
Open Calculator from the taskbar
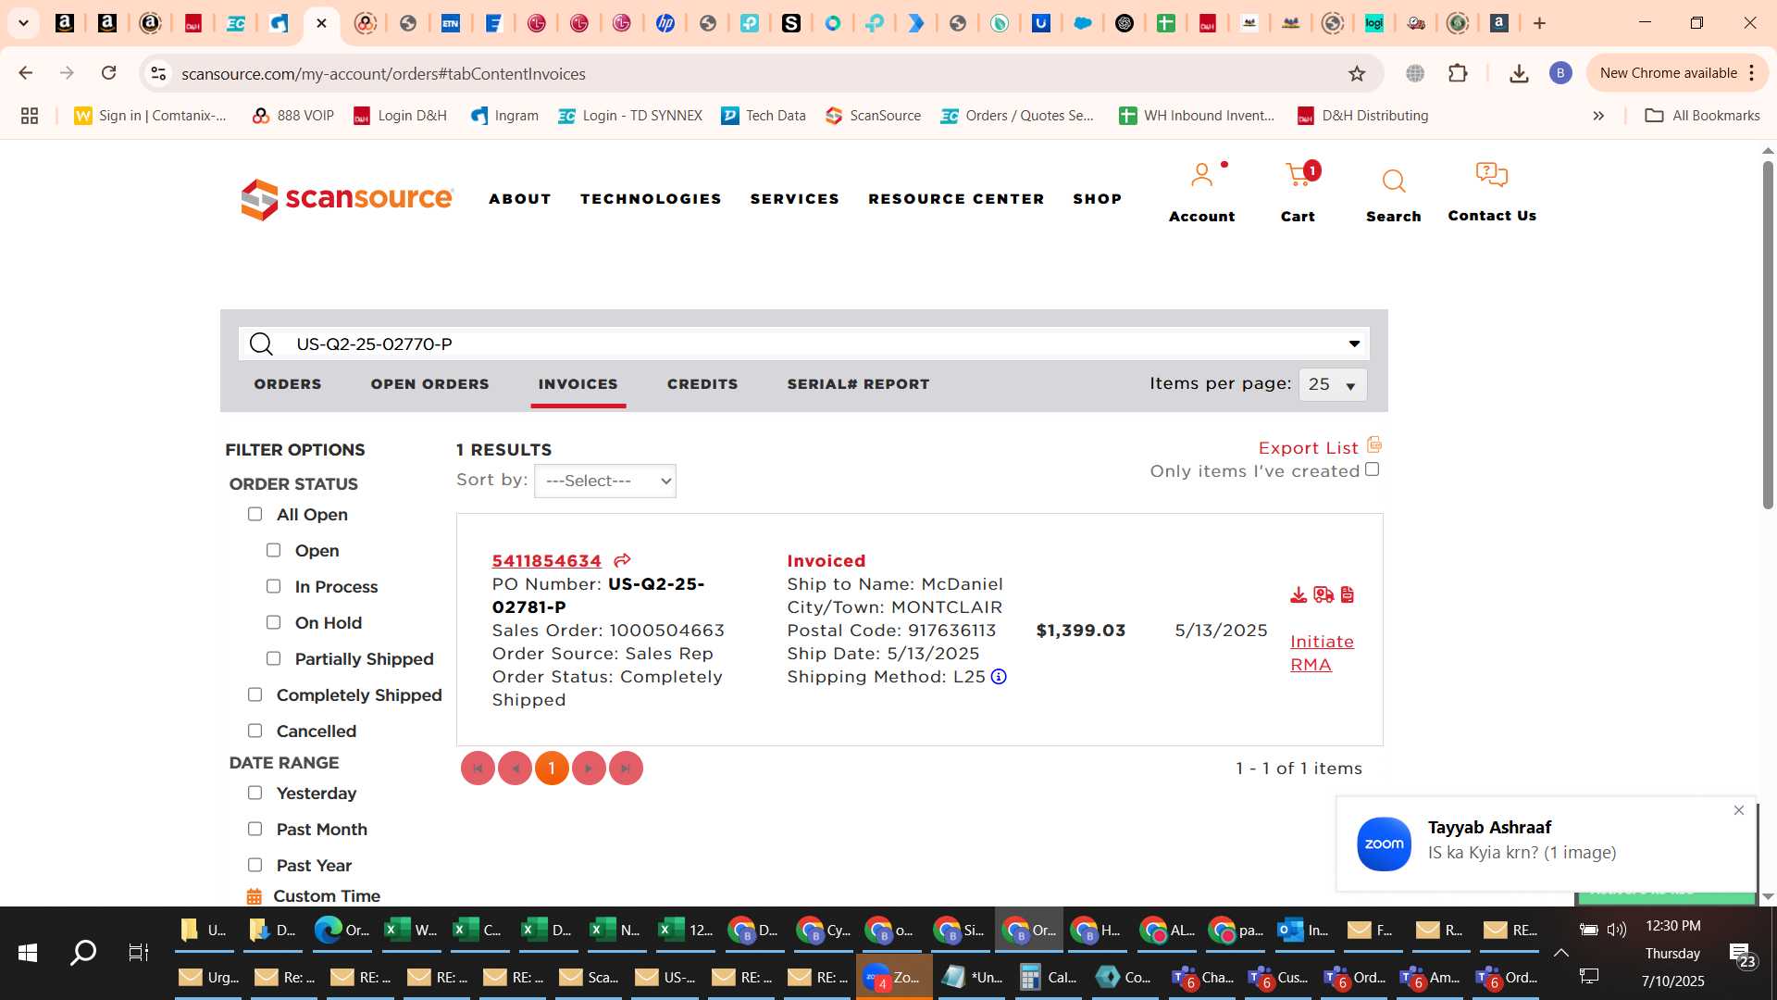coord(1049,977)
